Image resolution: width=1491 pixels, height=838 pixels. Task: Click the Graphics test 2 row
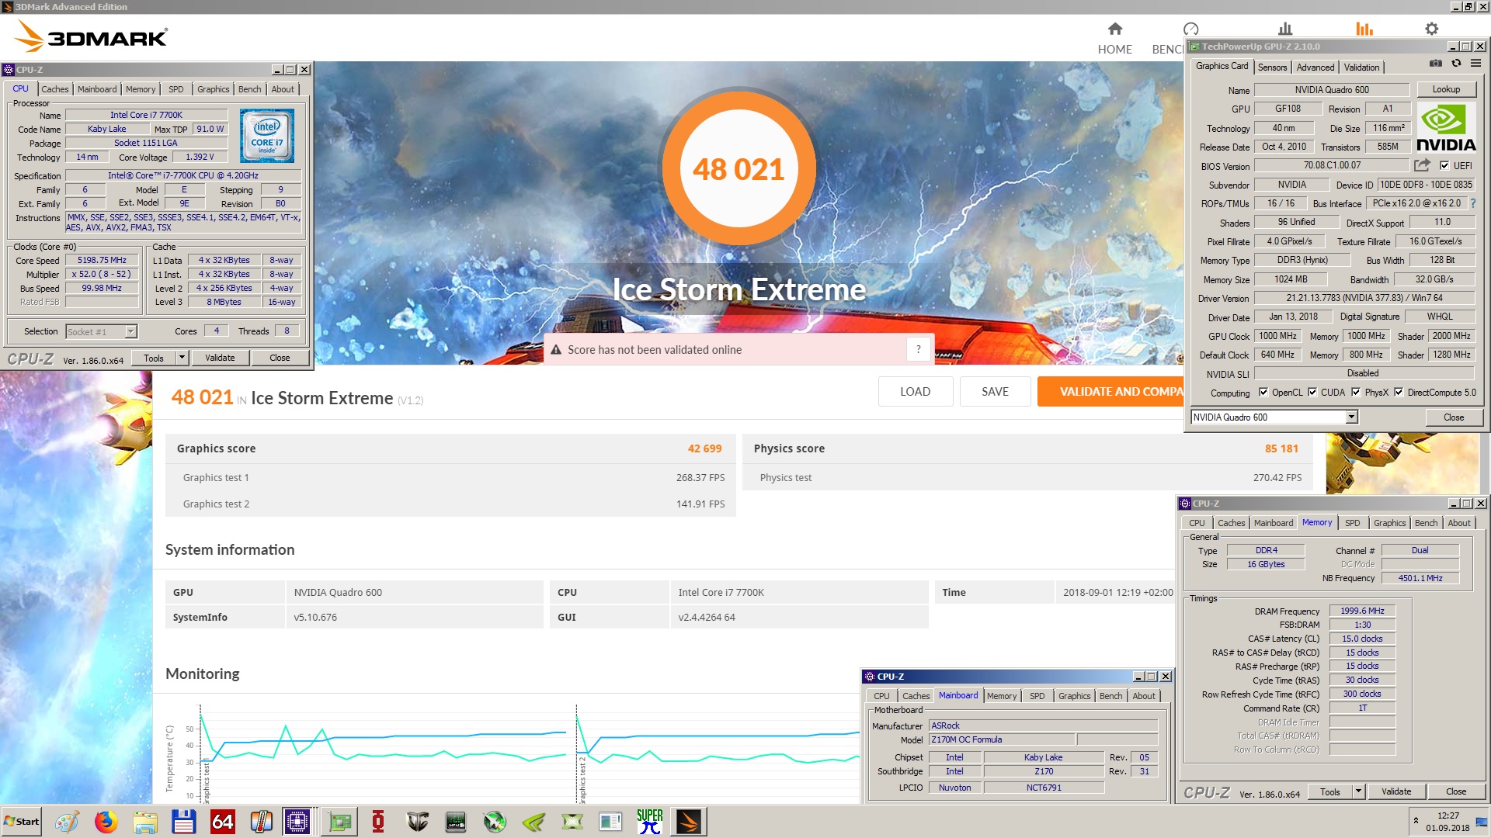tap(450, 504)
